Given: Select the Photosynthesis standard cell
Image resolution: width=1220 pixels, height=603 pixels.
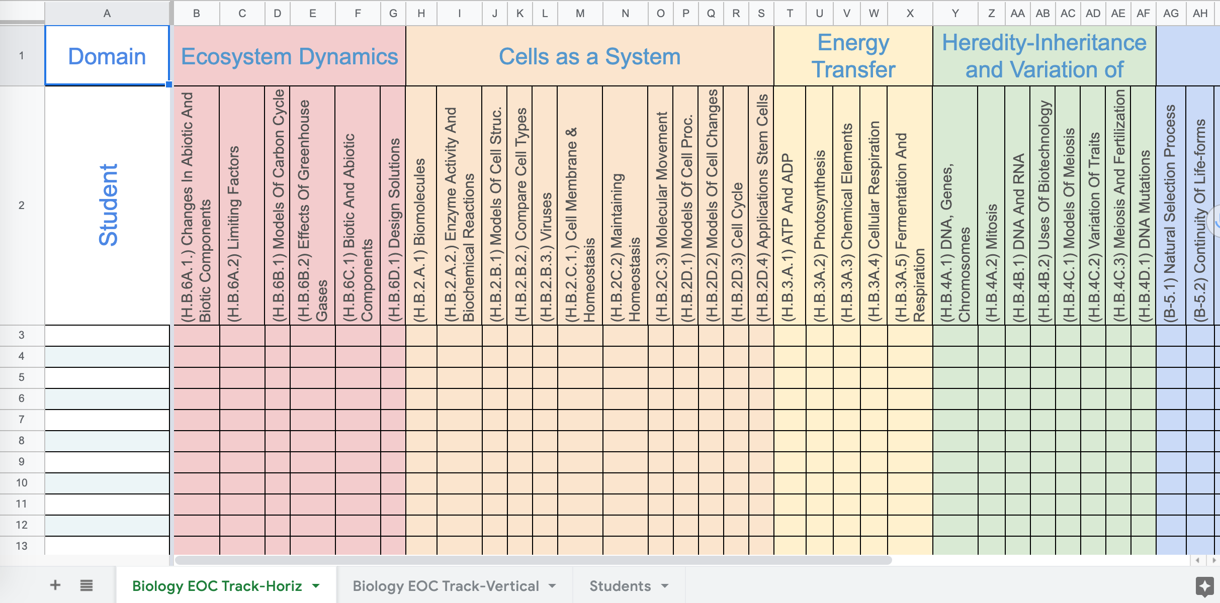Looking at the screenshot, I should point(819,205).
